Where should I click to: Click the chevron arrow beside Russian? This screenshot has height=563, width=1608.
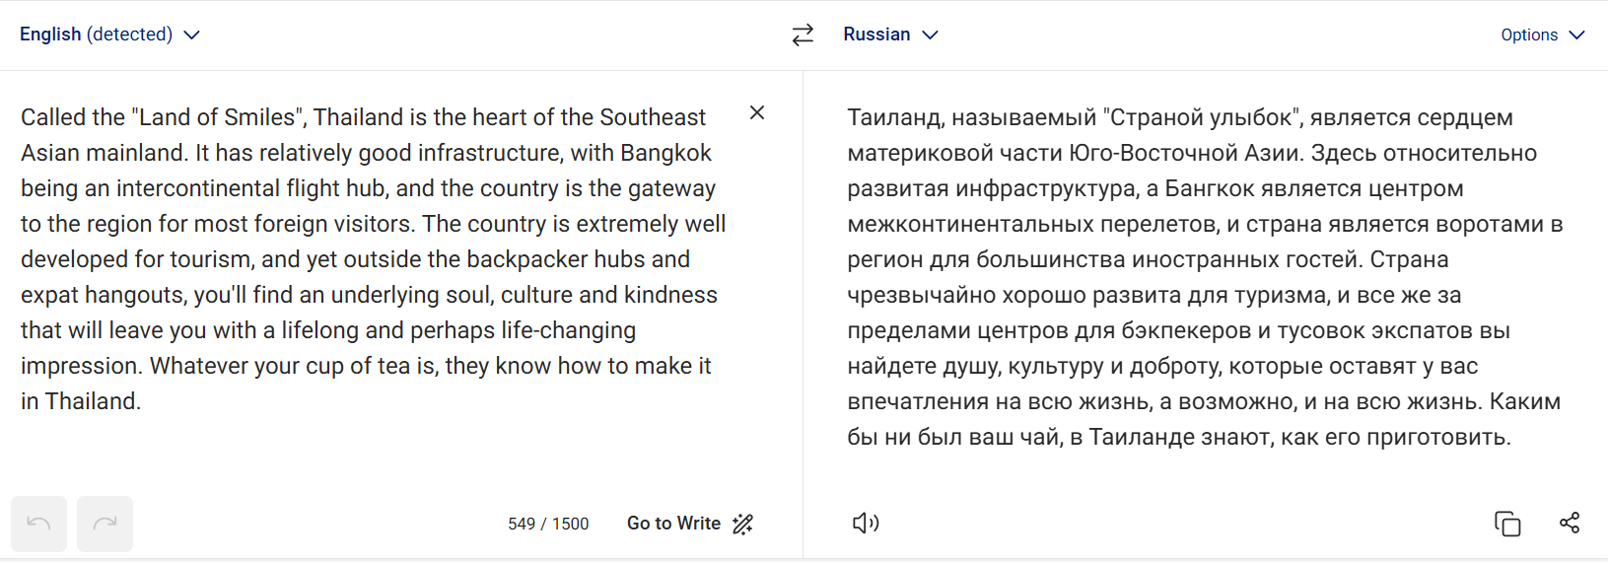pos(930,35)
